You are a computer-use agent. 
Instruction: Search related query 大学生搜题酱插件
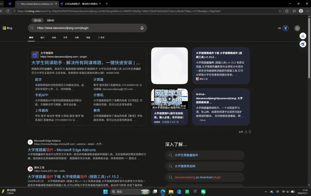pos(205,155)
